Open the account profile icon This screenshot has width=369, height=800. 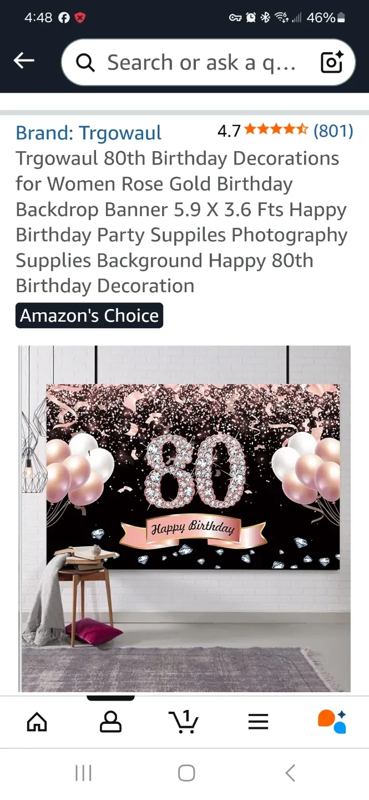click(110, 722)
